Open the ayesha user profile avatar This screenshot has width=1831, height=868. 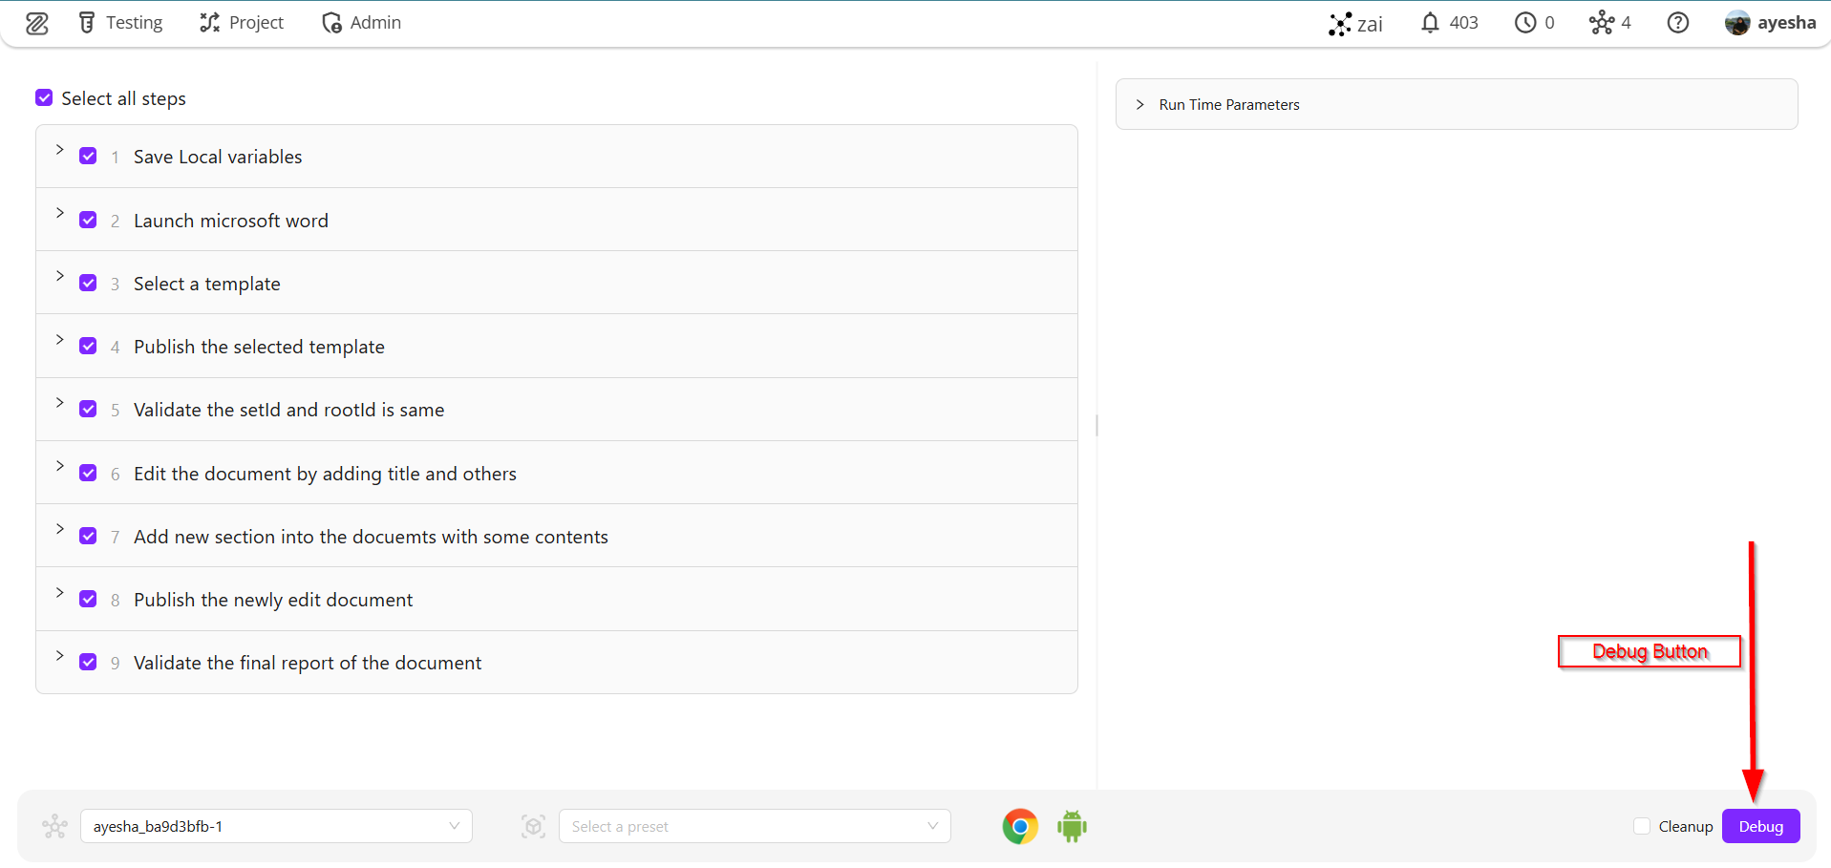[1736, 23]
